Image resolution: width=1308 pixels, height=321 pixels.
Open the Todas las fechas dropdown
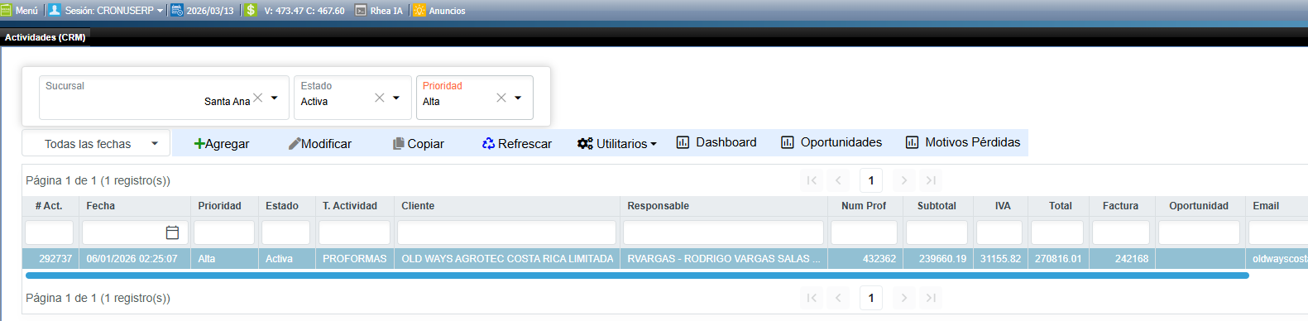(x=96, y=143)
